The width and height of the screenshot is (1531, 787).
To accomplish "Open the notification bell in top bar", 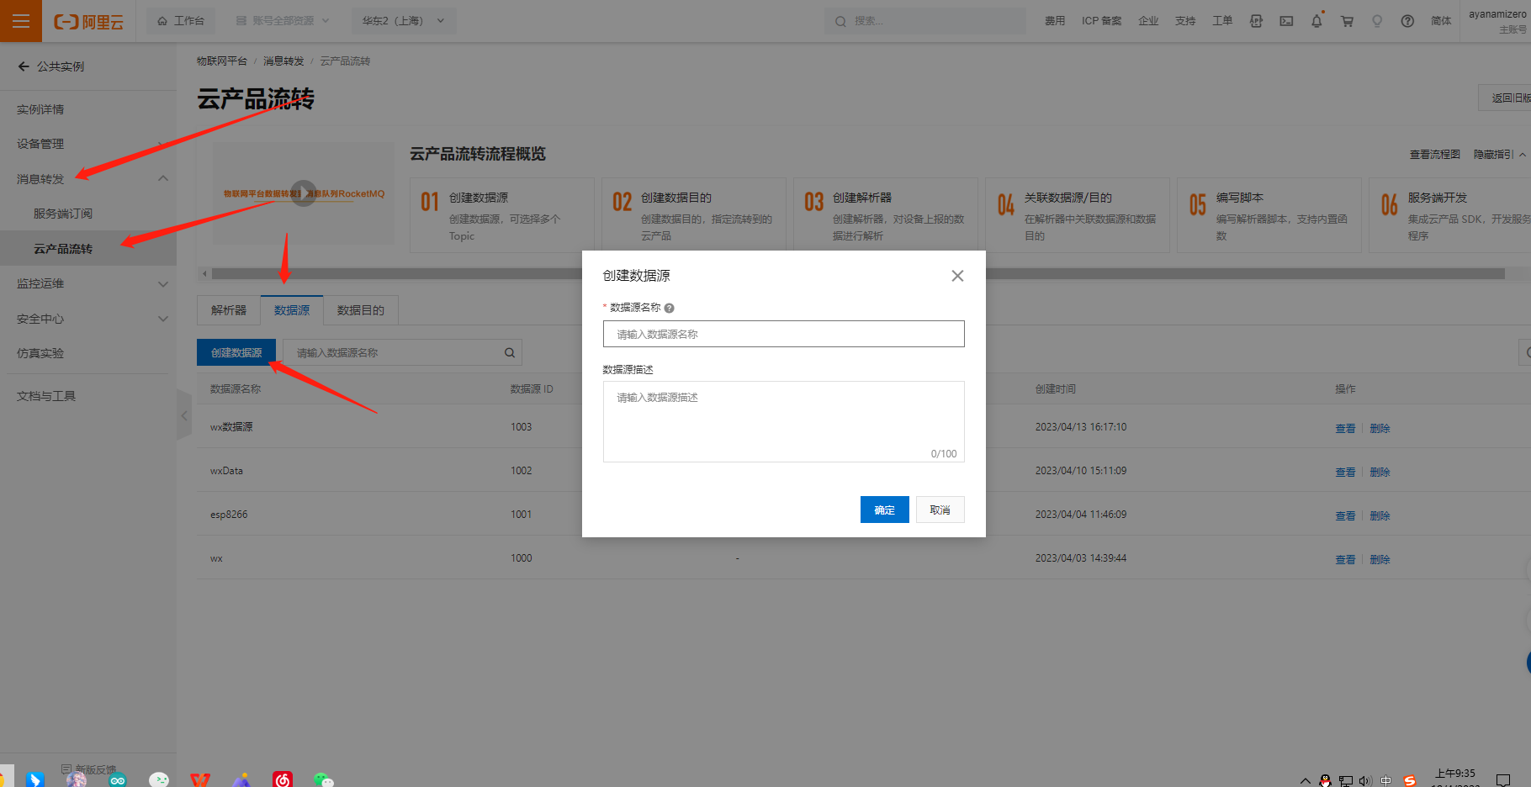I will click(x=1316, y=21).
